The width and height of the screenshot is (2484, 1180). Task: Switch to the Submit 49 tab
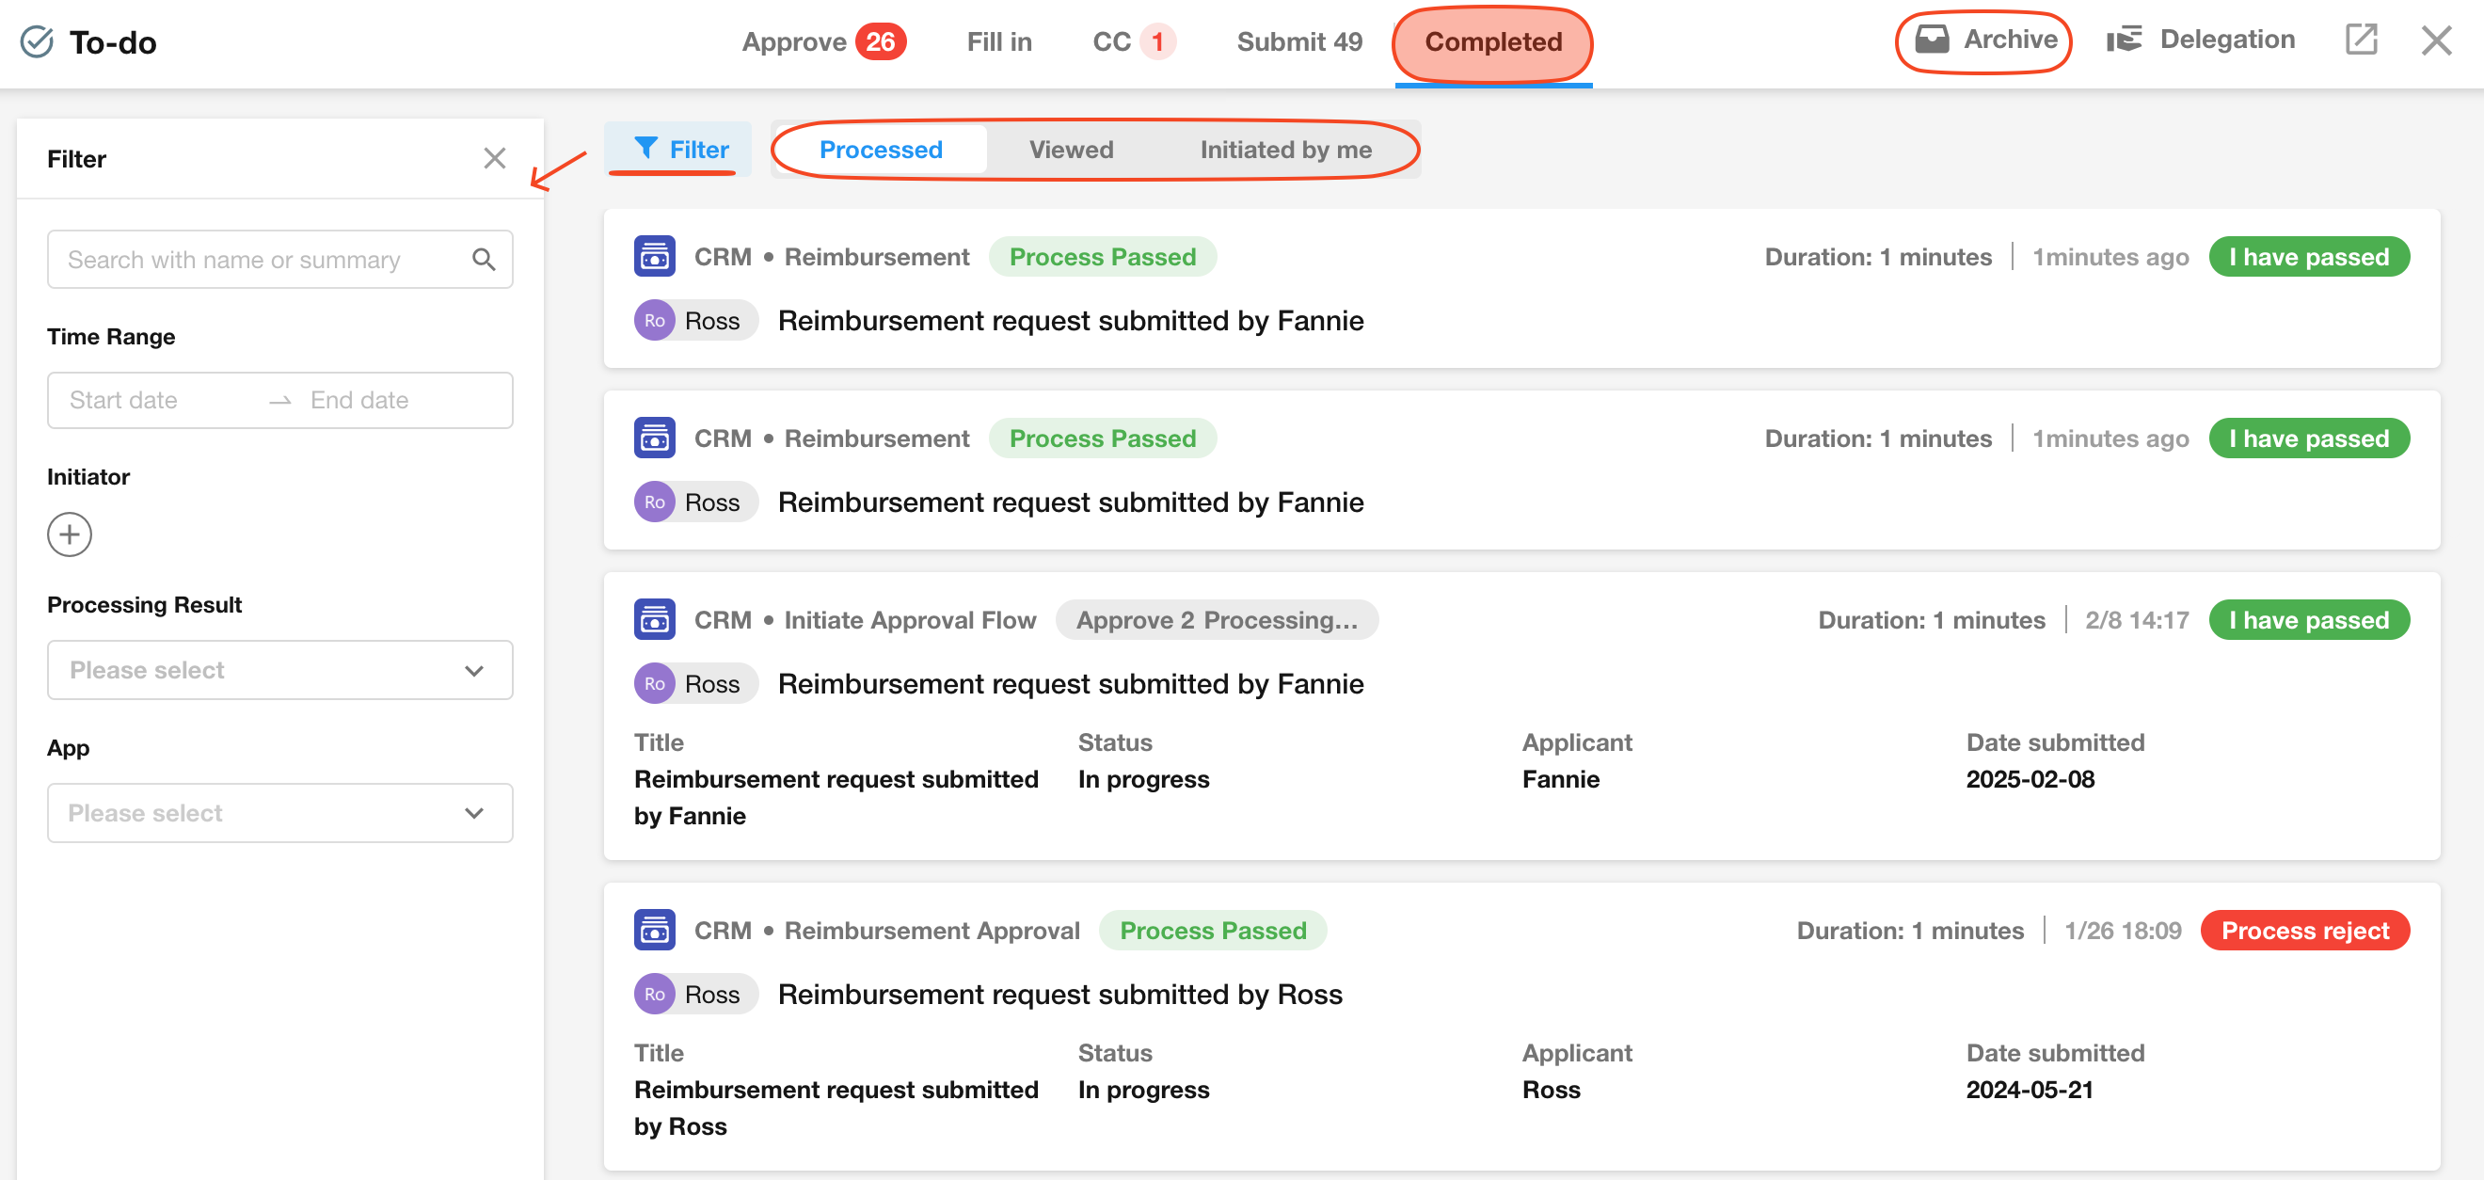click(1298, 41)
